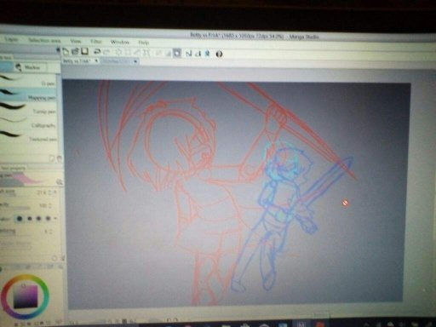This screenshot has width=436, height=327.
Task: Click the Save disk icon
Action: point(84,51)
